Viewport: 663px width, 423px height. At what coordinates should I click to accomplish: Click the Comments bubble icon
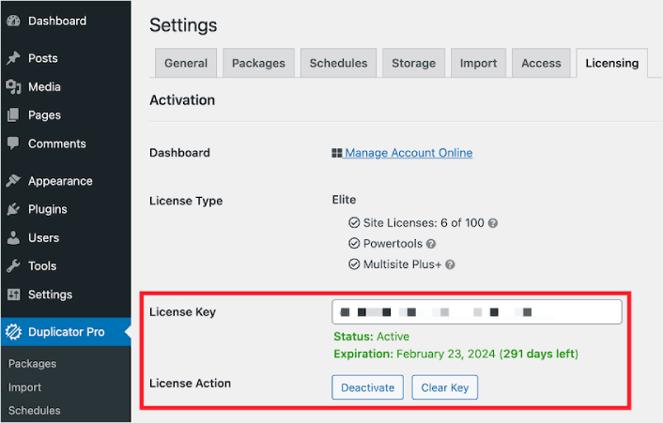(x=13, y=144)
